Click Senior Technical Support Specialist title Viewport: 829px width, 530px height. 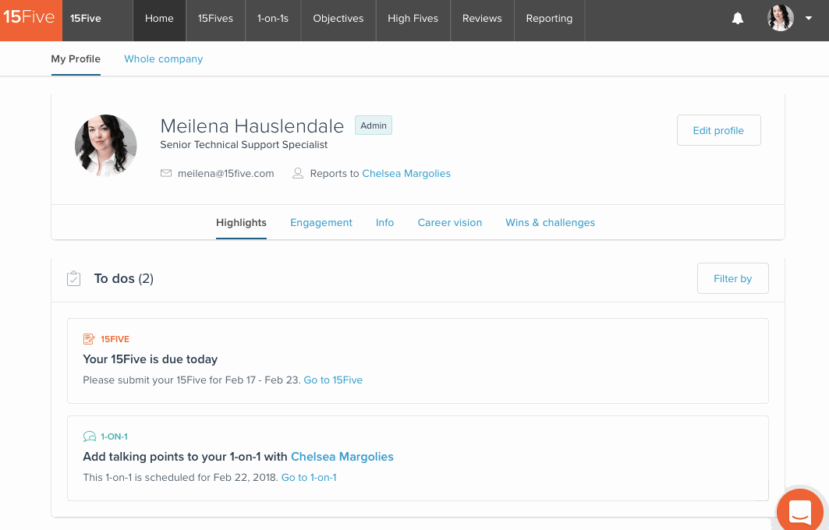[x=244, y=145]
